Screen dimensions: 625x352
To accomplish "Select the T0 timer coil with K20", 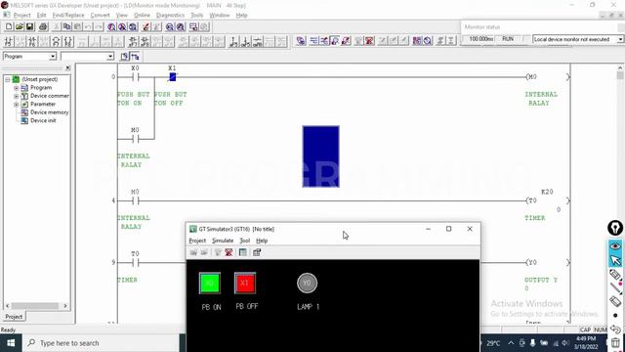I will point(532,200).
